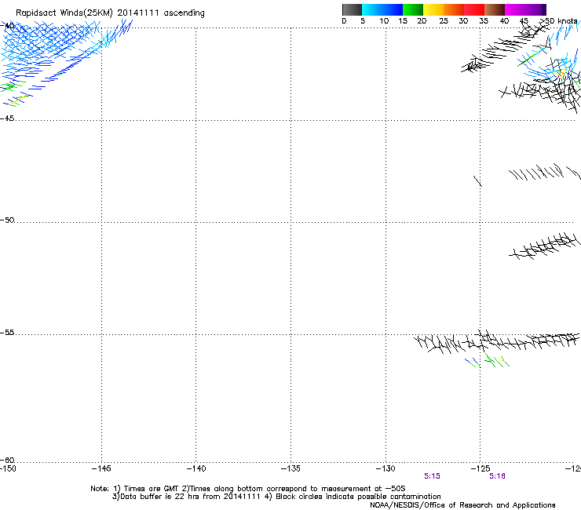Click the -135 longitude axis label

(x=290, y=468)
